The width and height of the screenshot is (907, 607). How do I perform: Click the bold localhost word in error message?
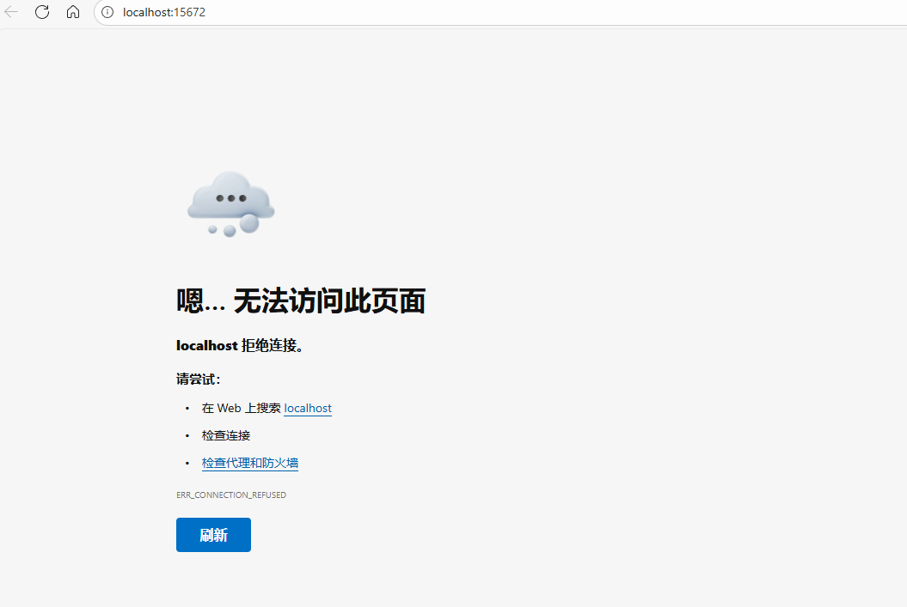click(x=207, y=346)
